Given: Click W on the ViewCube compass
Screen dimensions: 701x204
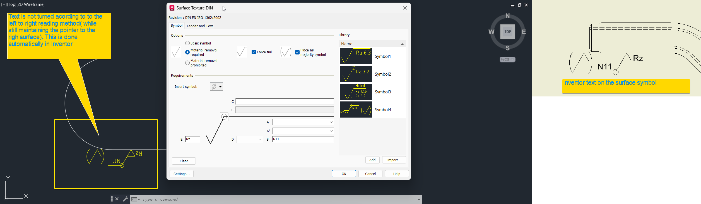Looking at the screenshot, I should click(x=492, y=32).
